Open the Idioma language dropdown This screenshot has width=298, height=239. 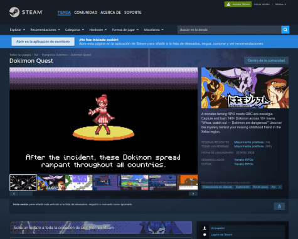(x=280, y=4)
